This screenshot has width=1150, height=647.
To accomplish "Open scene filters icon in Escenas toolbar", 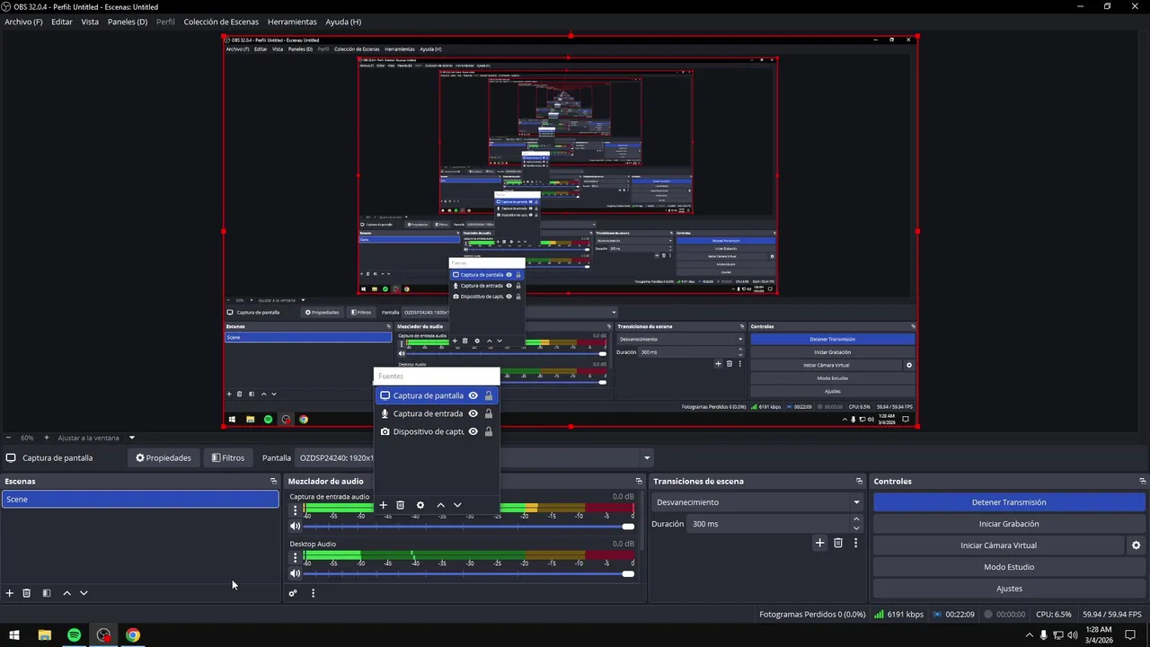I will (x=47, y=593).
